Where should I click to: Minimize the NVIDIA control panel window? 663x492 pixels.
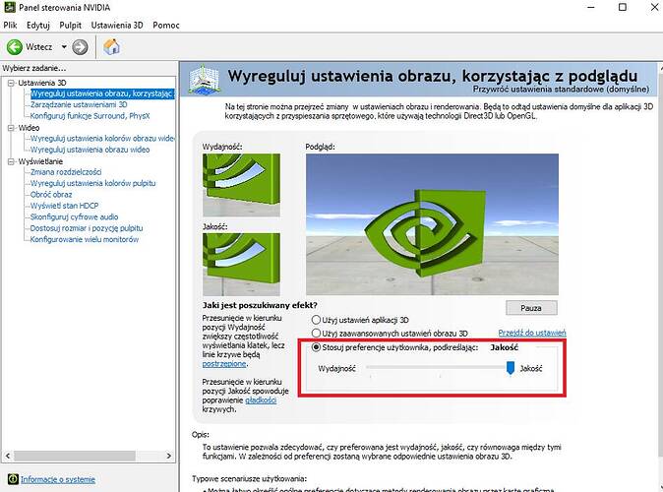591,7
